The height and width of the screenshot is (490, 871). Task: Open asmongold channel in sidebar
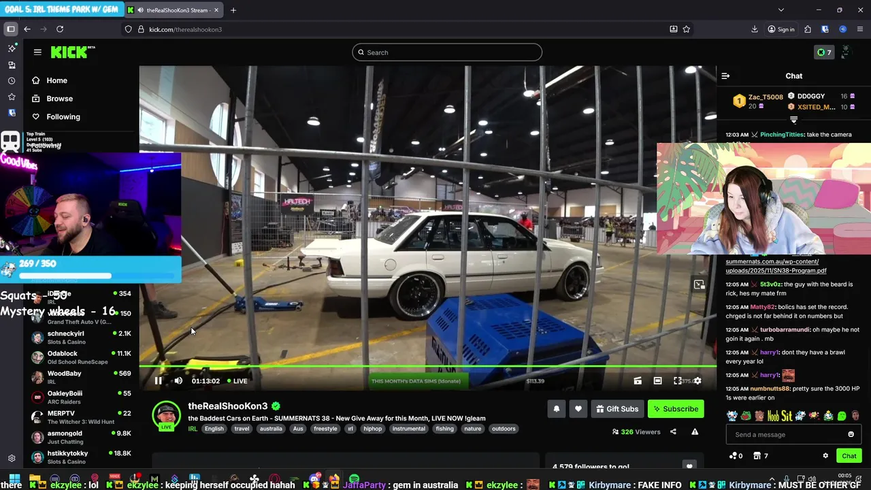click(82, 437)
